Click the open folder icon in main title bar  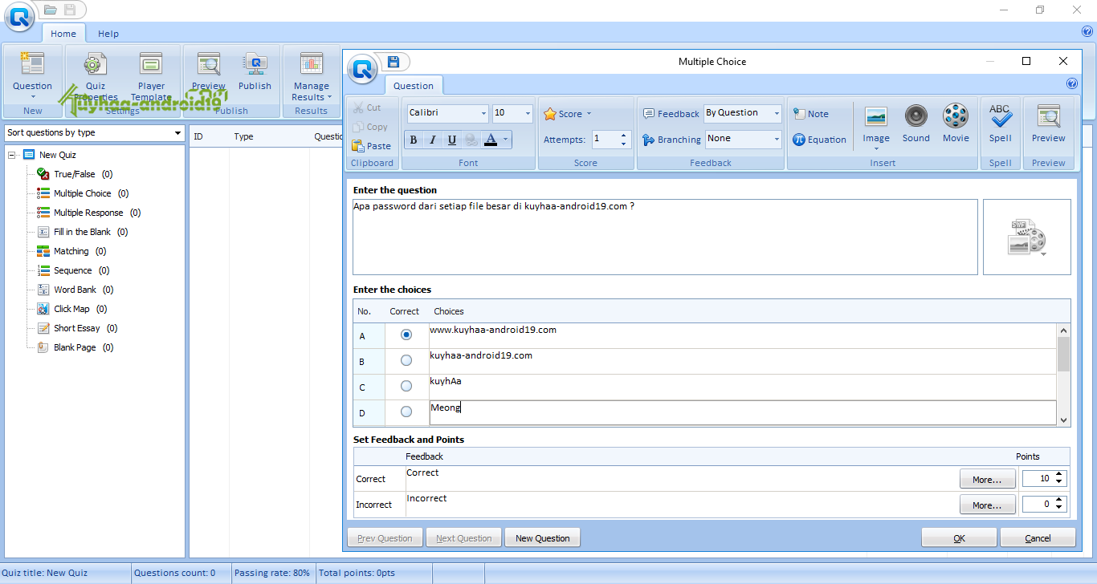[x=51, y=10]
